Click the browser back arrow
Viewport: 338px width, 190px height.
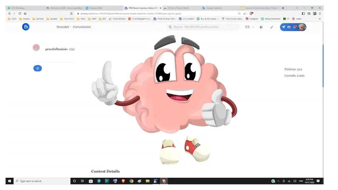9,13
